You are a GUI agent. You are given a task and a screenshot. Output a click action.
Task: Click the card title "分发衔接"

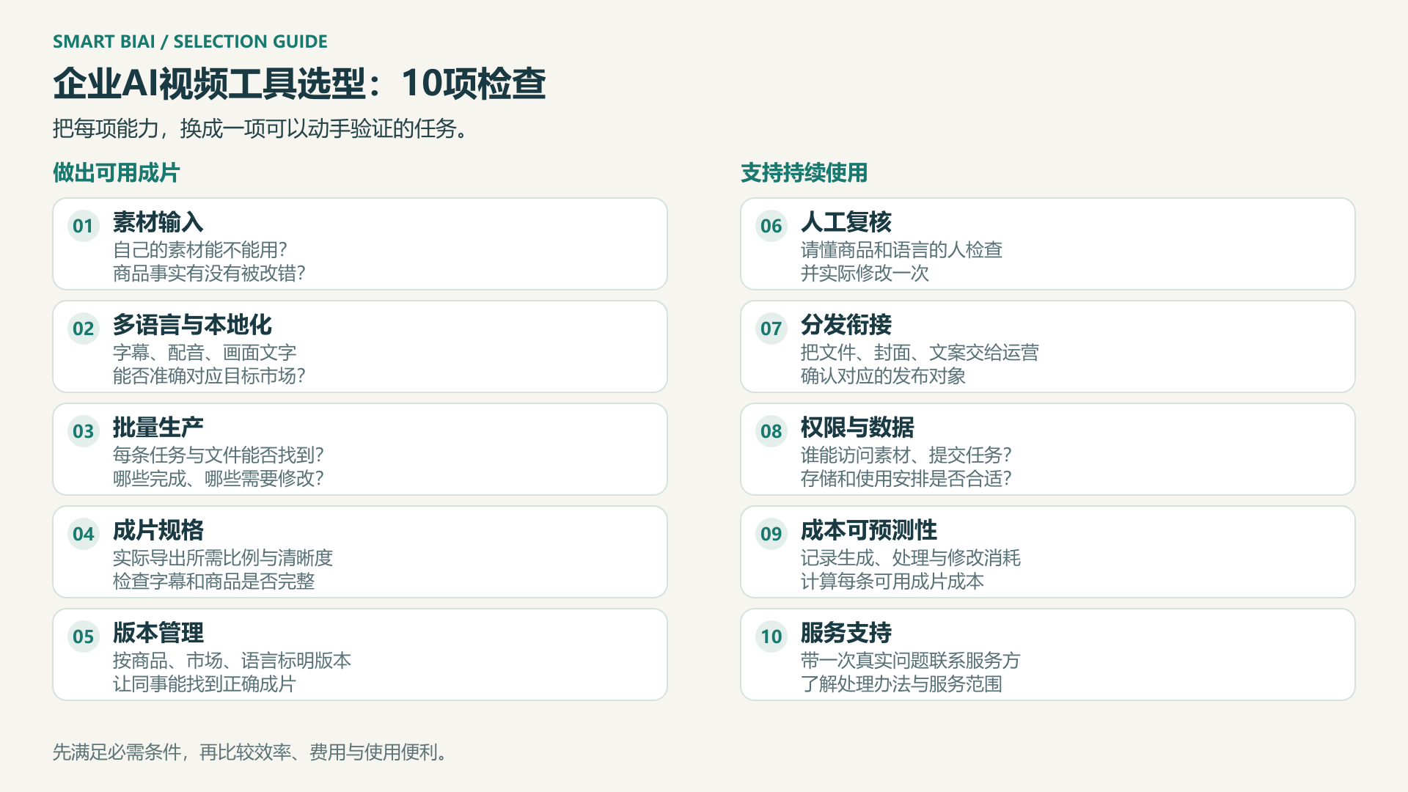[846, 325]
